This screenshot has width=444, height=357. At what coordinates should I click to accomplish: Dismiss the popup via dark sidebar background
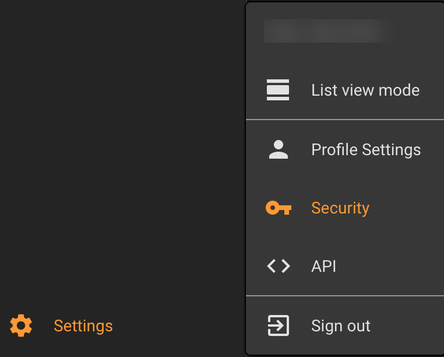point(122,142)
